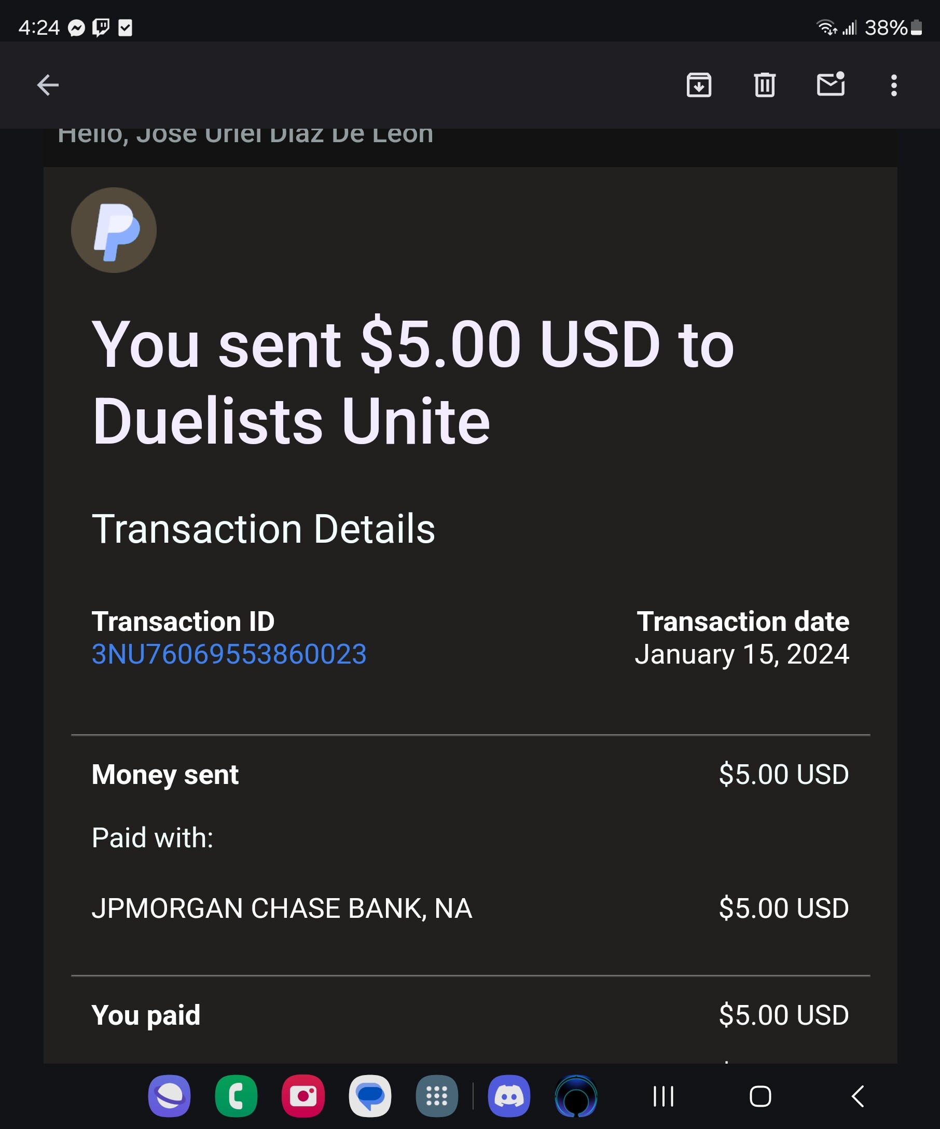Archive this PayPal email
The image size is (940, 1129).
[699, 85]
